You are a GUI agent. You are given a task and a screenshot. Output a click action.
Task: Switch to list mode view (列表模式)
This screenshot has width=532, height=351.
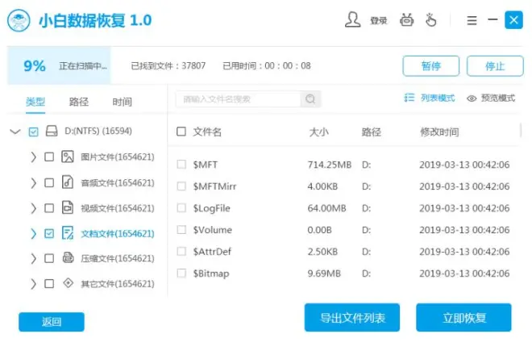[429, 98]
